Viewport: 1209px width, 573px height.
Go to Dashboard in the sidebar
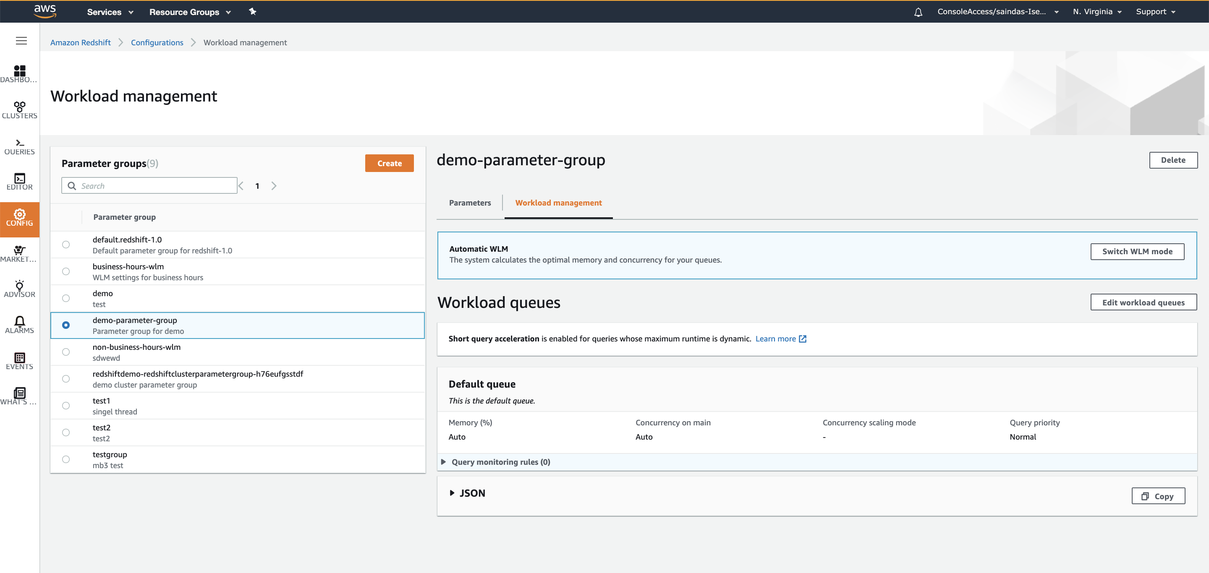19,74
